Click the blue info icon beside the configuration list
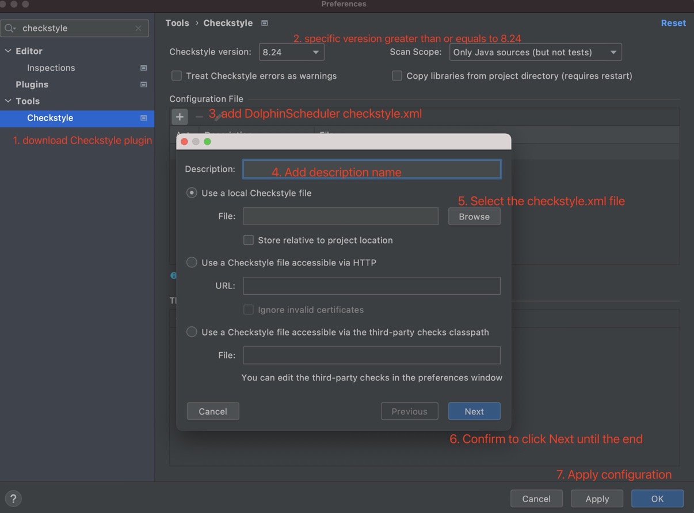694x513 pixels. coord(173,275)
